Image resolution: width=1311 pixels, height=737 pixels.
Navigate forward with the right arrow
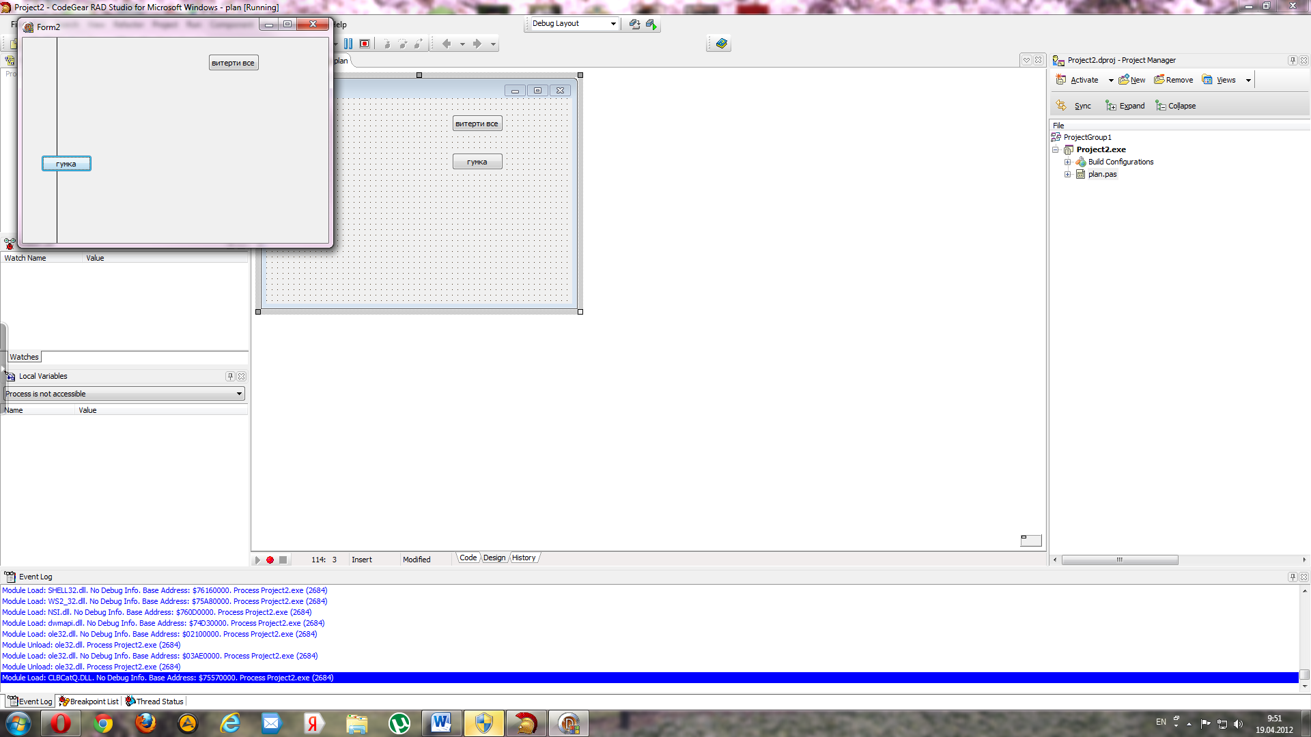point(477,44)
